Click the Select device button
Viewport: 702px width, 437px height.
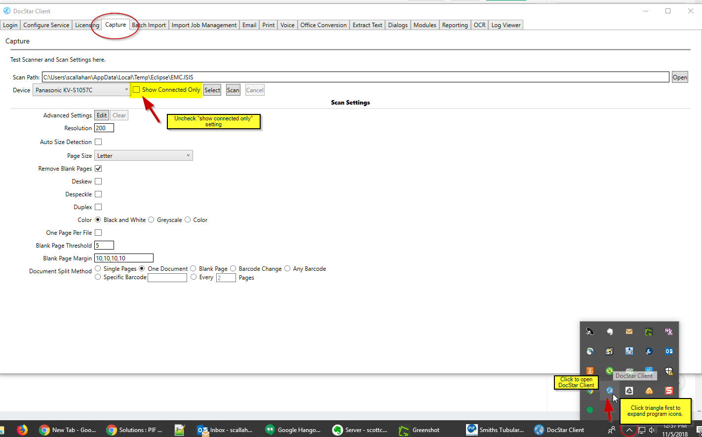click(212, 90)
